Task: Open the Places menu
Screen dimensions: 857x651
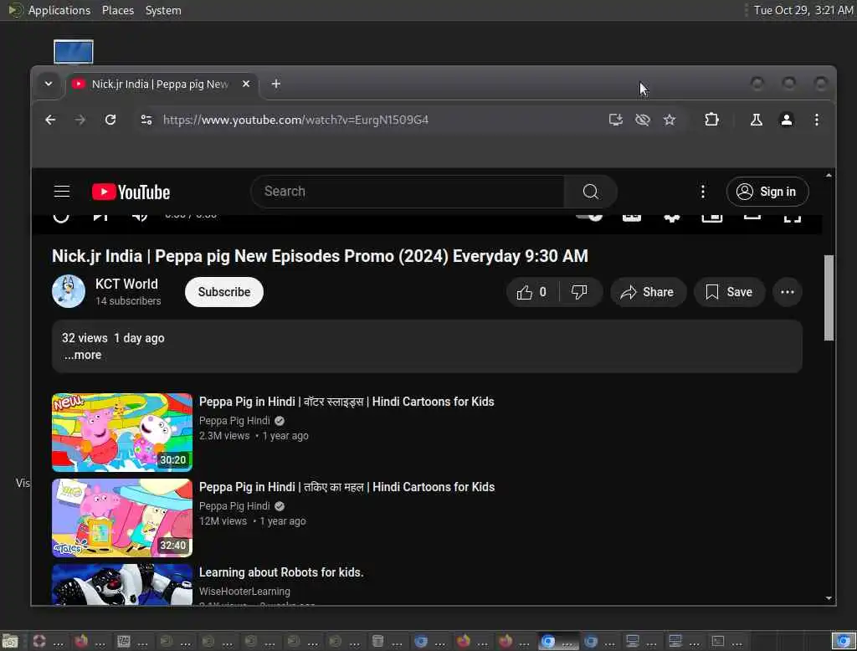Action: point(118,10)
